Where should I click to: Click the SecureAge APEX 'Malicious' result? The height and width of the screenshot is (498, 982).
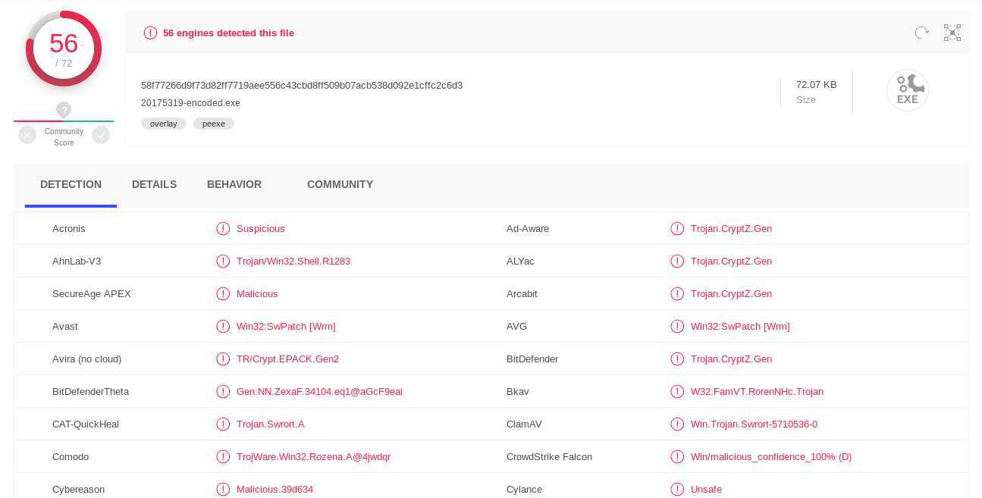tap(257, 293)
